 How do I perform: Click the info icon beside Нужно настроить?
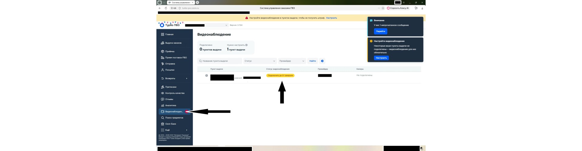click(246, 45)
